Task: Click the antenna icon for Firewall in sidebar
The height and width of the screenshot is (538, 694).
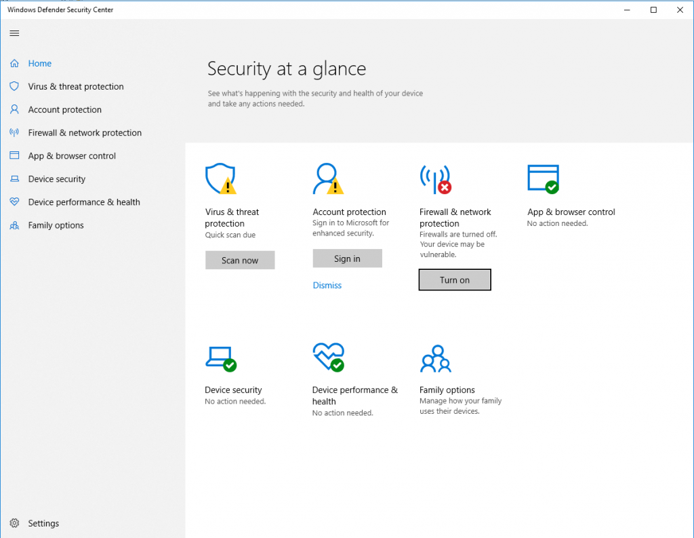Action: pos(14,132)
